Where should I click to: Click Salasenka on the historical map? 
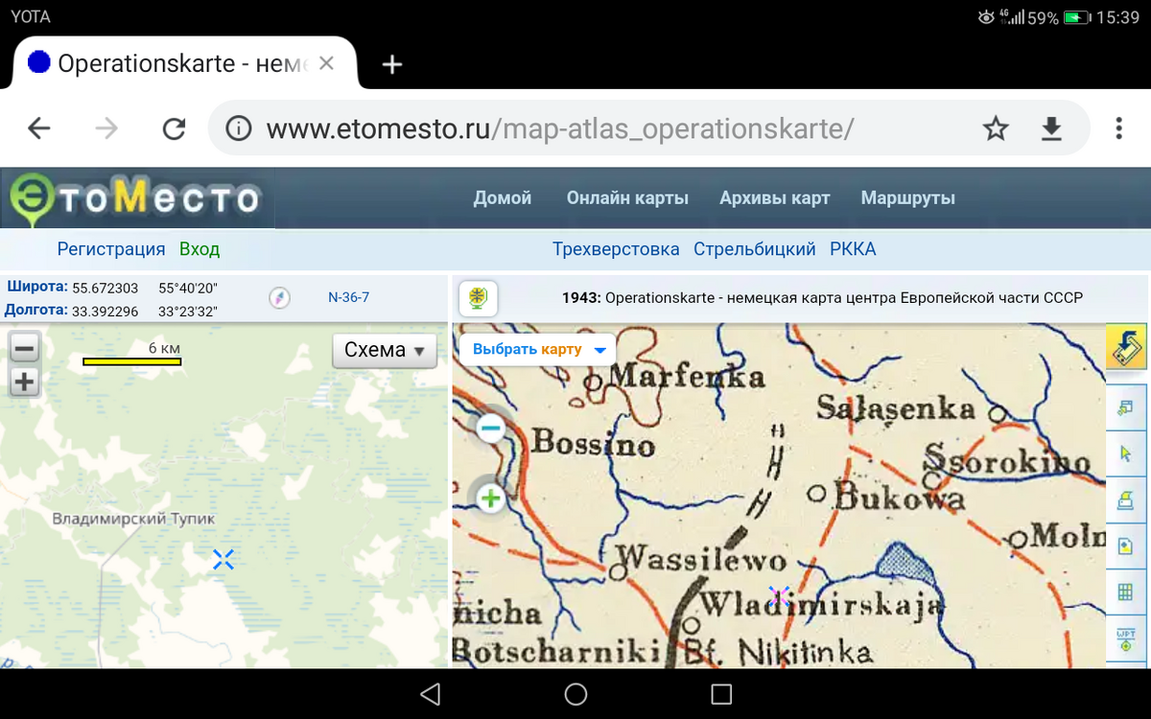(896, 409)
